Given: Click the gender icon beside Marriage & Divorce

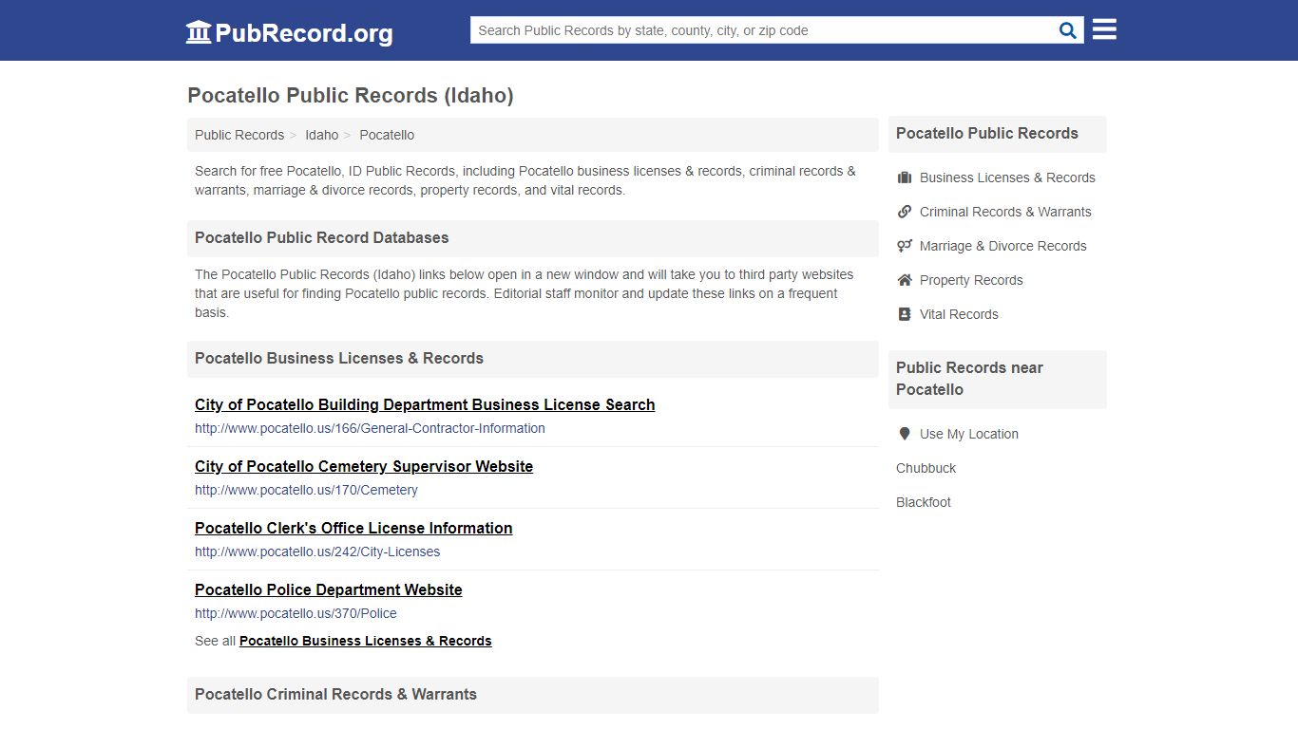Looking at the screenshot, I should pyautogui.click(x=905, y=246).
